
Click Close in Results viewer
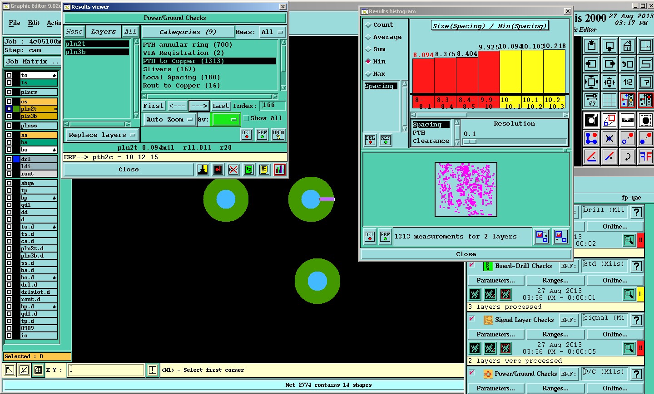click(129, 170)
